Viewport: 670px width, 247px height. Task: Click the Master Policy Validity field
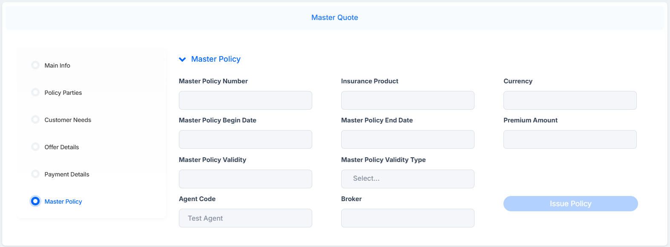tap(245, 179)
